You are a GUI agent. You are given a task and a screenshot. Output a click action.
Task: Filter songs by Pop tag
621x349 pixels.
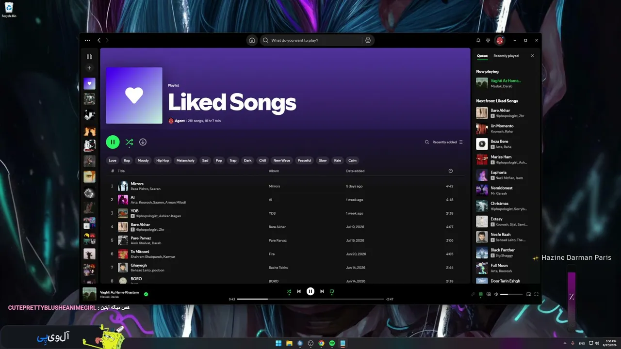point(219,160)
